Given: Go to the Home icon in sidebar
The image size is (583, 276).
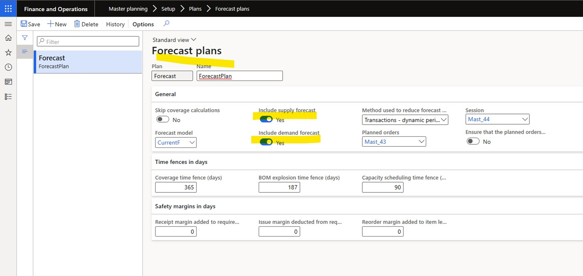Looking at the screenshot, I should (x=8, y=38).
